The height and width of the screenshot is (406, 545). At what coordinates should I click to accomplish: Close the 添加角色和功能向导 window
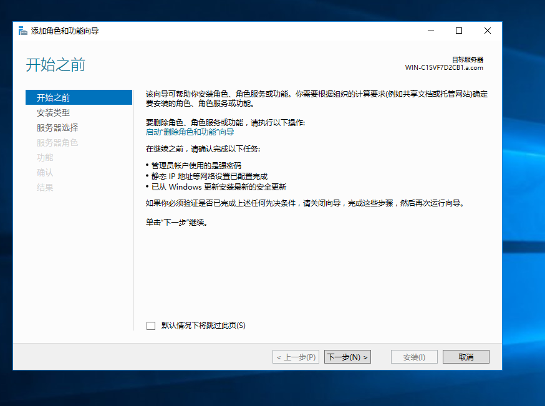click(x=487, y=31)
